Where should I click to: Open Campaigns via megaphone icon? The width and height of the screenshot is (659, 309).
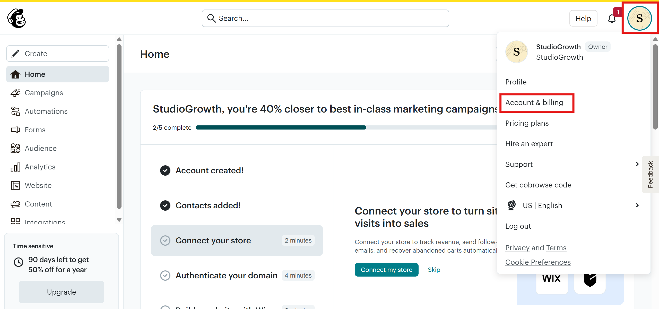pos(15,93)
